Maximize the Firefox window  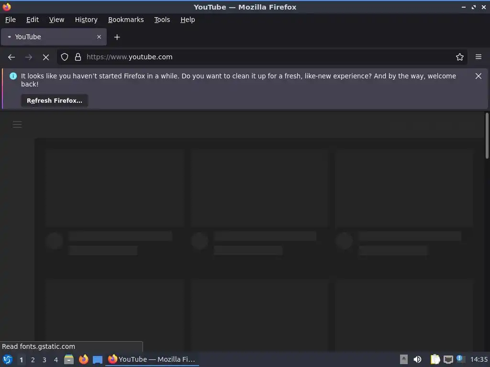tap(473, 7)
